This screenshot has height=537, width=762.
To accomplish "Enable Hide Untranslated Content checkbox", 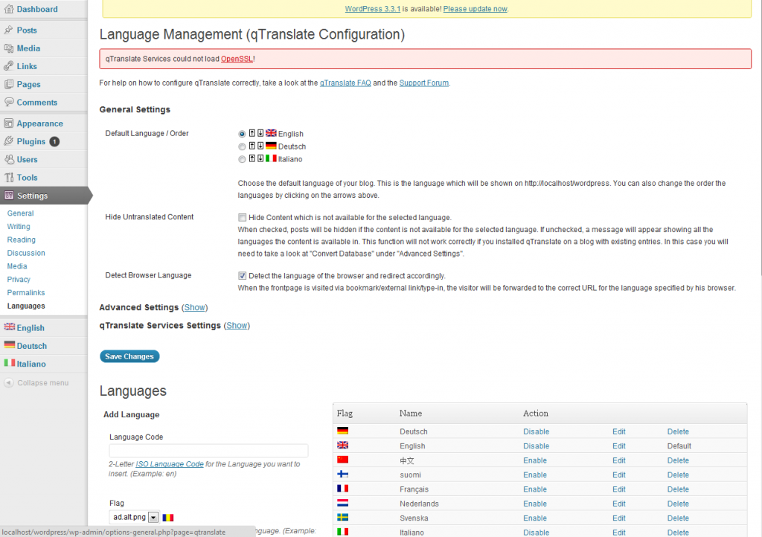I will click(x=242, y=218).
